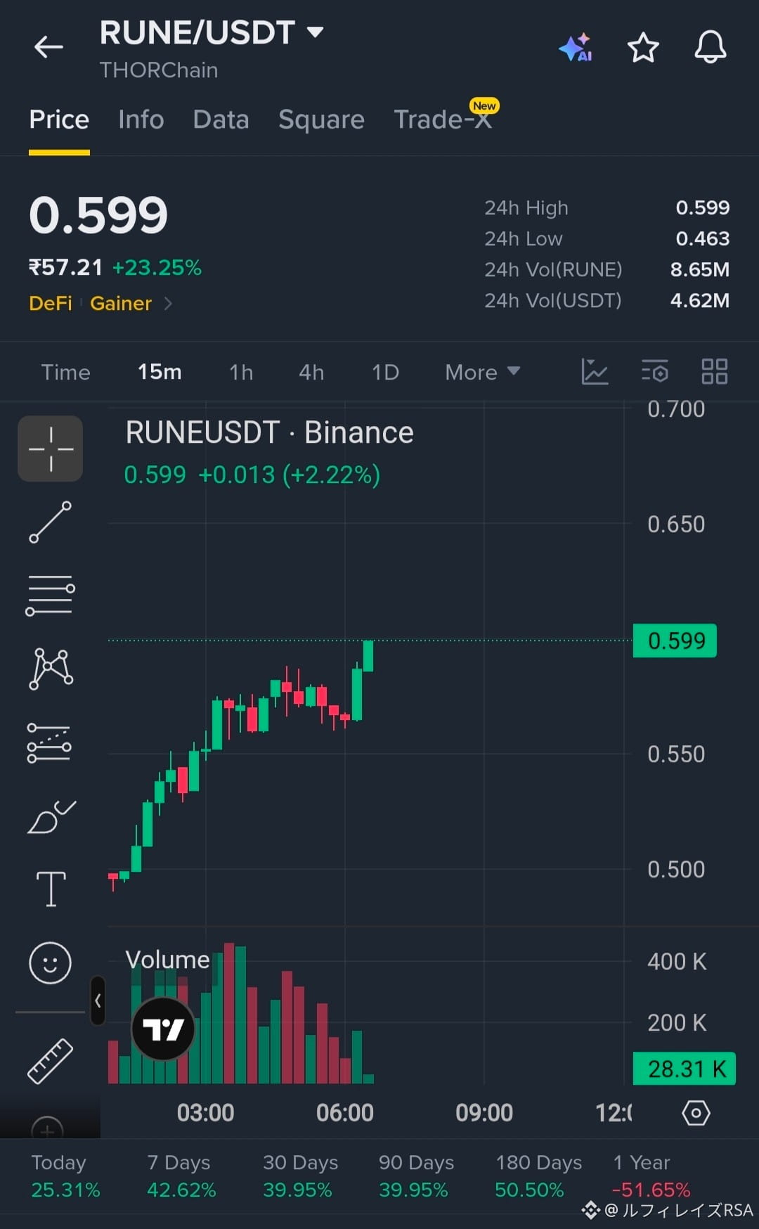Click the +23.25% change percentage
Screen dimensions: 759x1229
click(157, 267)
